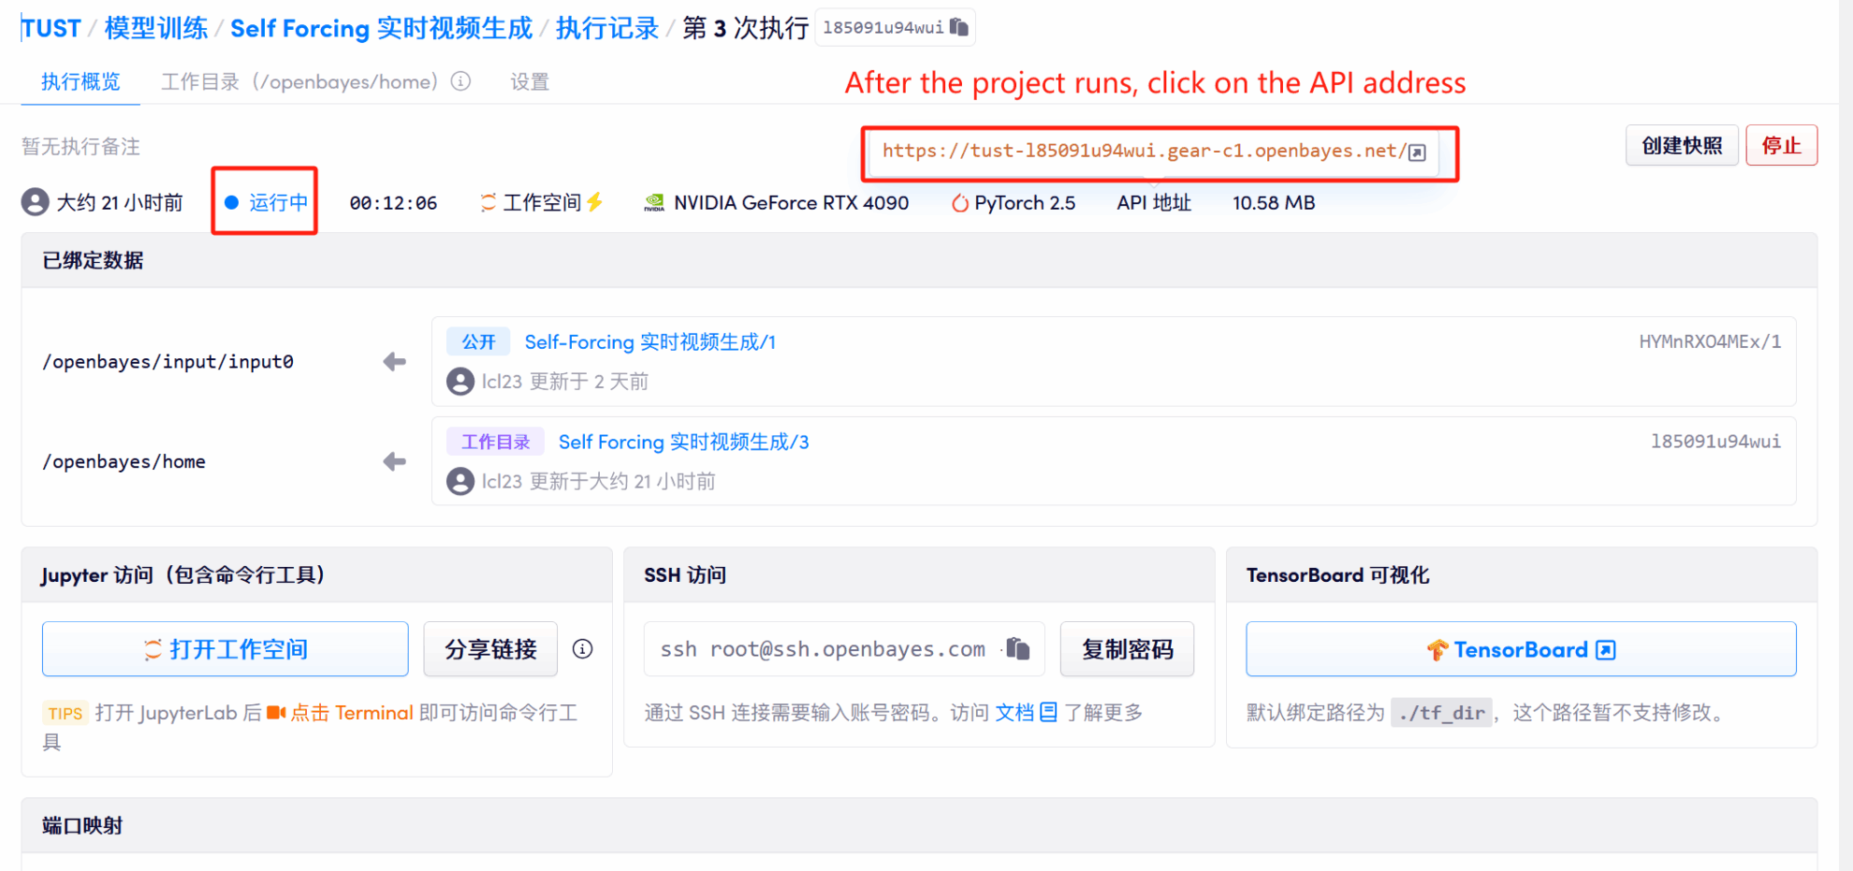The height and width of the screenshot is (871, 1853).
Task: Open the 设置 tab
Action: click(529, 82)
